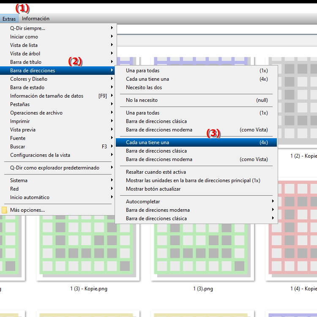Click the highlighted Cada una tiene una (4x)

coord(196,142)
